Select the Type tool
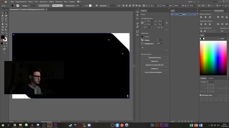The width and height of the screenshot is (229, 128). (x=3, y=21)
